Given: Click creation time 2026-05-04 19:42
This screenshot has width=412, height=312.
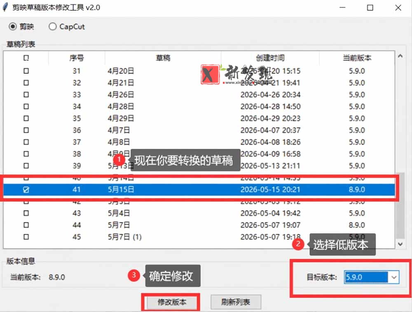Looking at the screenshot, I should (270, 213).
